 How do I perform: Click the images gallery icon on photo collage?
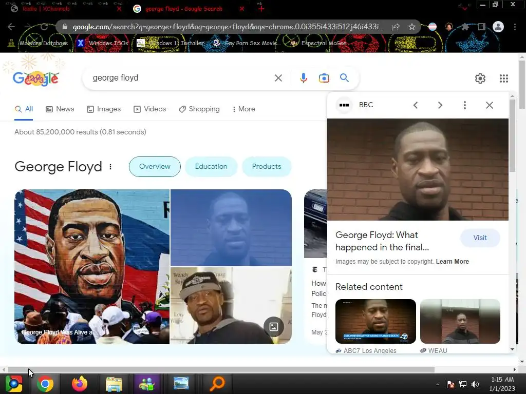coord(274,326)
